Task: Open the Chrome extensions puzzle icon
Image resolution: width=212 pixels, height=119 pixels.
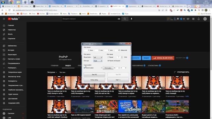Action: click(x=195, y=10)
